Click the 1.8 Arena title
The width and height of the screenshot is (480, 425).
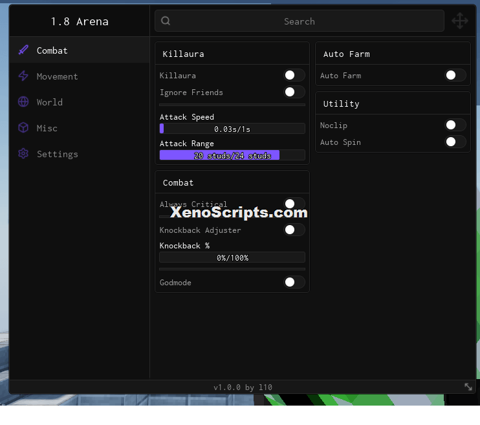(80, 21)
